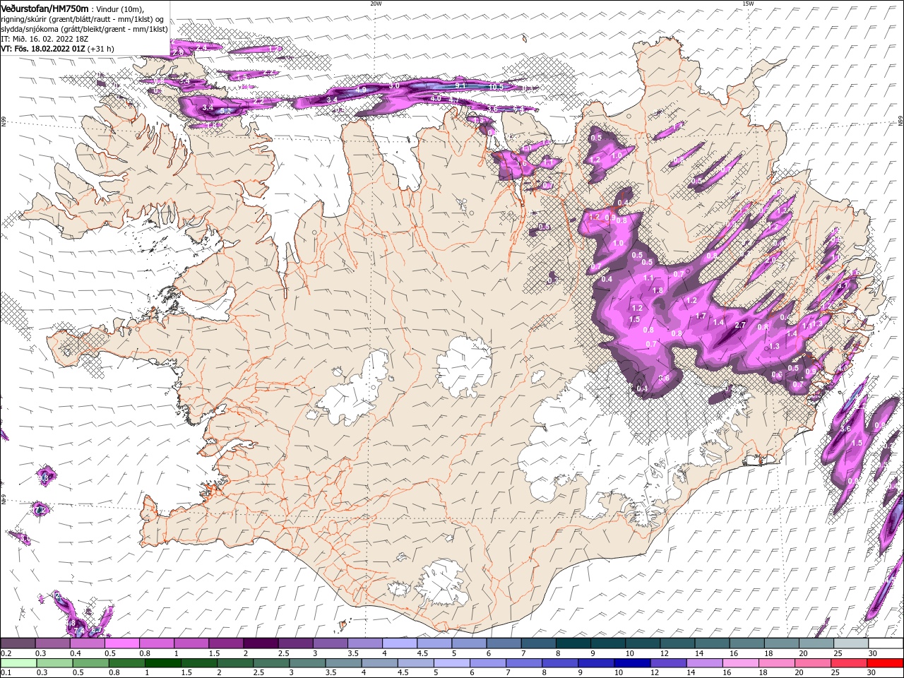Select dark teal 8 swatch in upper scale
Viewport: 904px width, 678px height.
coord(572,643)
